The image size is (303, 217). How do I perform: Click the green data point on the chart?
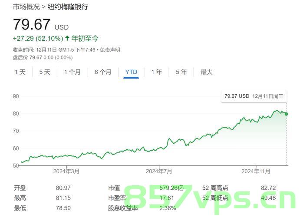[x=286, y=114]
